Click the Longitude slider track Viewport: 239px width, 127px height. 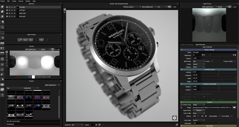tap(219, 75)
